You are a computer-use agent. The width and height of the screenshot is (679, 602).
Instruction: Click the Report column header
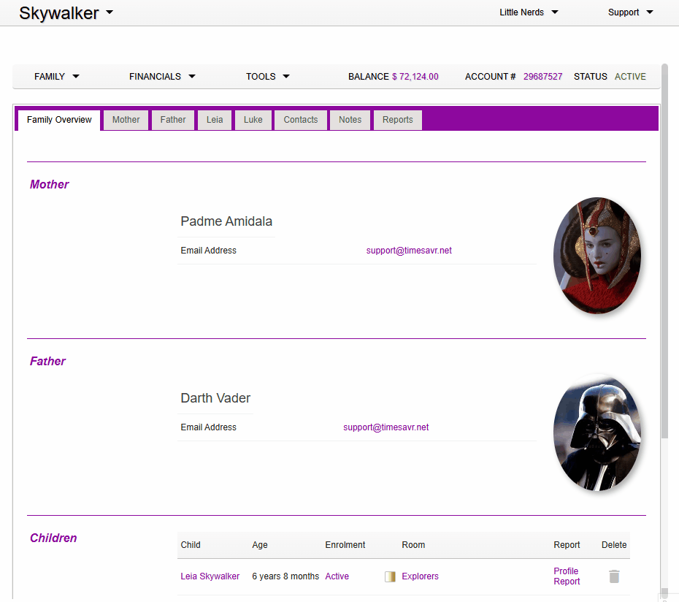point(567,545)
